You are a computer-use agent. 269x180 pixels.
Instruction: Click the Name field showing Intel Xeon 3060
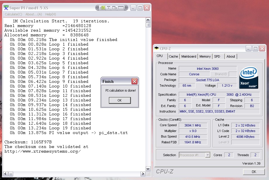(x=208, y=69)
